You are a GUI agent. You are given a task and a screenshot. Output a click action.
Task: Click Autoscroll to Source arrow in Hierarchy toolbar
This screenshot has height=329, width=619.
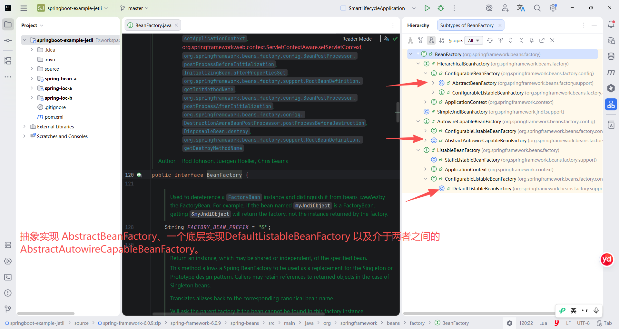[500, 40]
